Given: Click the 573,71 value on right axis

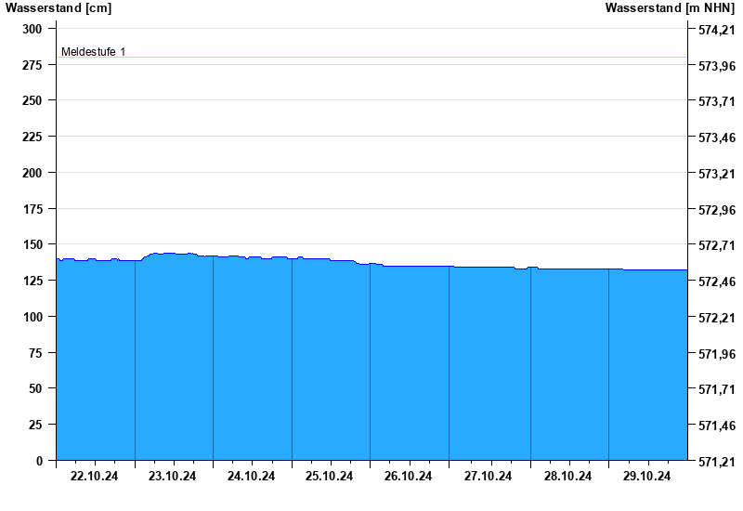Looking at the screenshot, I should (717, 101).
